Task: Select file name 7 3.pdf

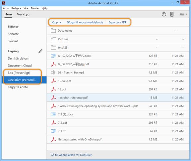Action: [62, 123]
